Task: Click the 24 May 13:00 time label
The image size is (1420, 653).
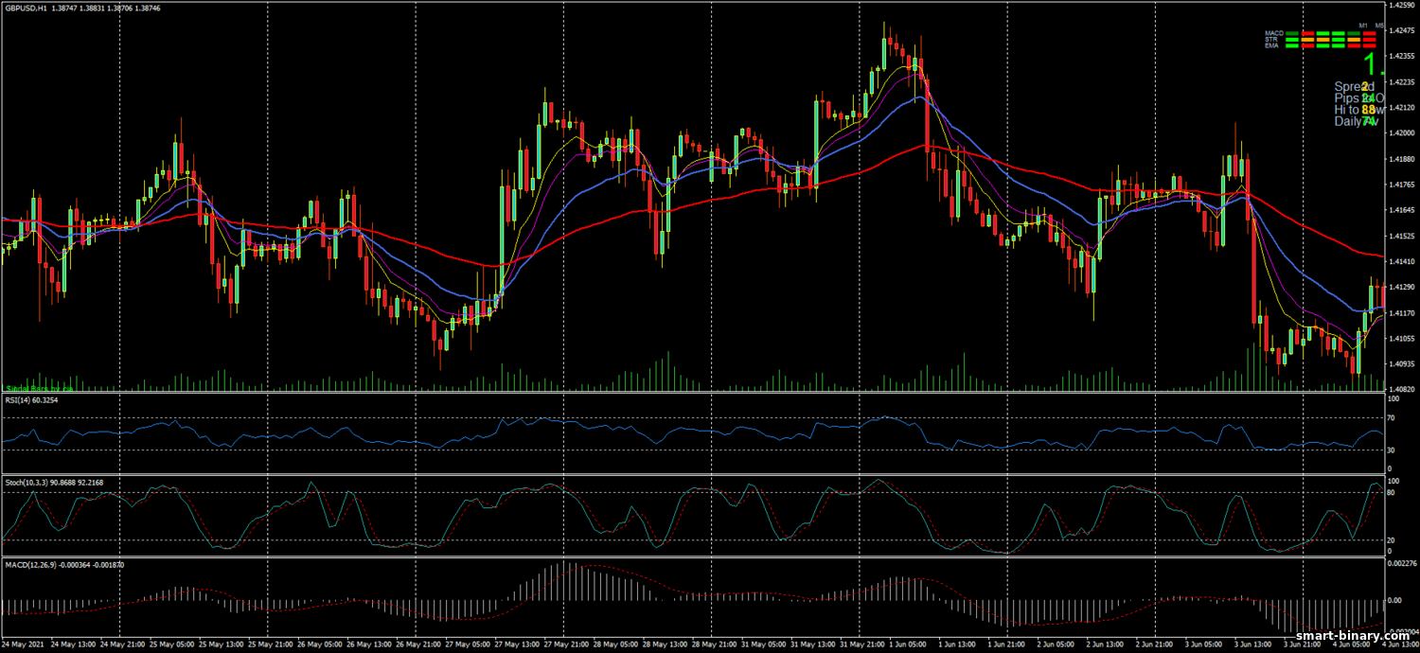Action: click(x=75, y=644)
